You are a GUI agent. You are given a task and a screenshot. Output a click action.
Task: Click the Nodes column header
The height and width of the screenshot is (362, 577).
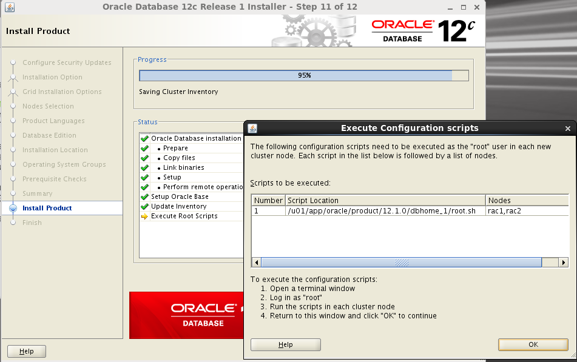(x=527, y=201)
